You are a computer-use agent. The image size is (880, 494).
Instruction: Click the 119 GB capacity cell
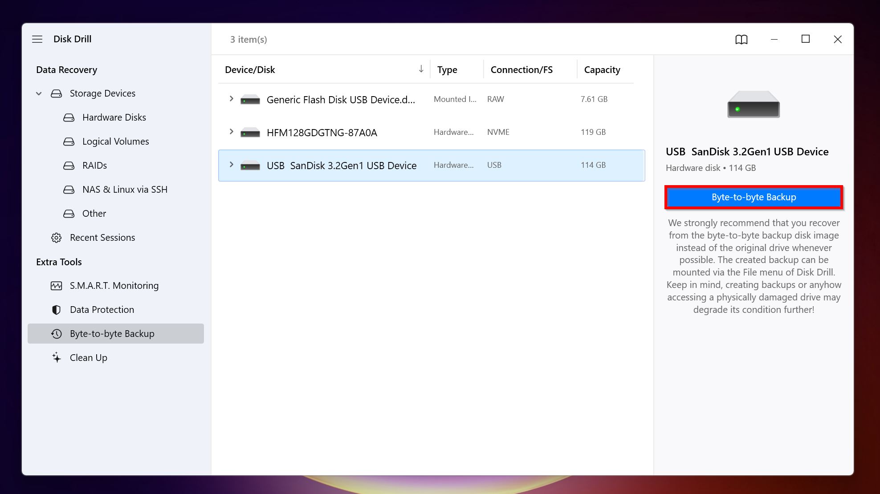(x=593, y=132)
